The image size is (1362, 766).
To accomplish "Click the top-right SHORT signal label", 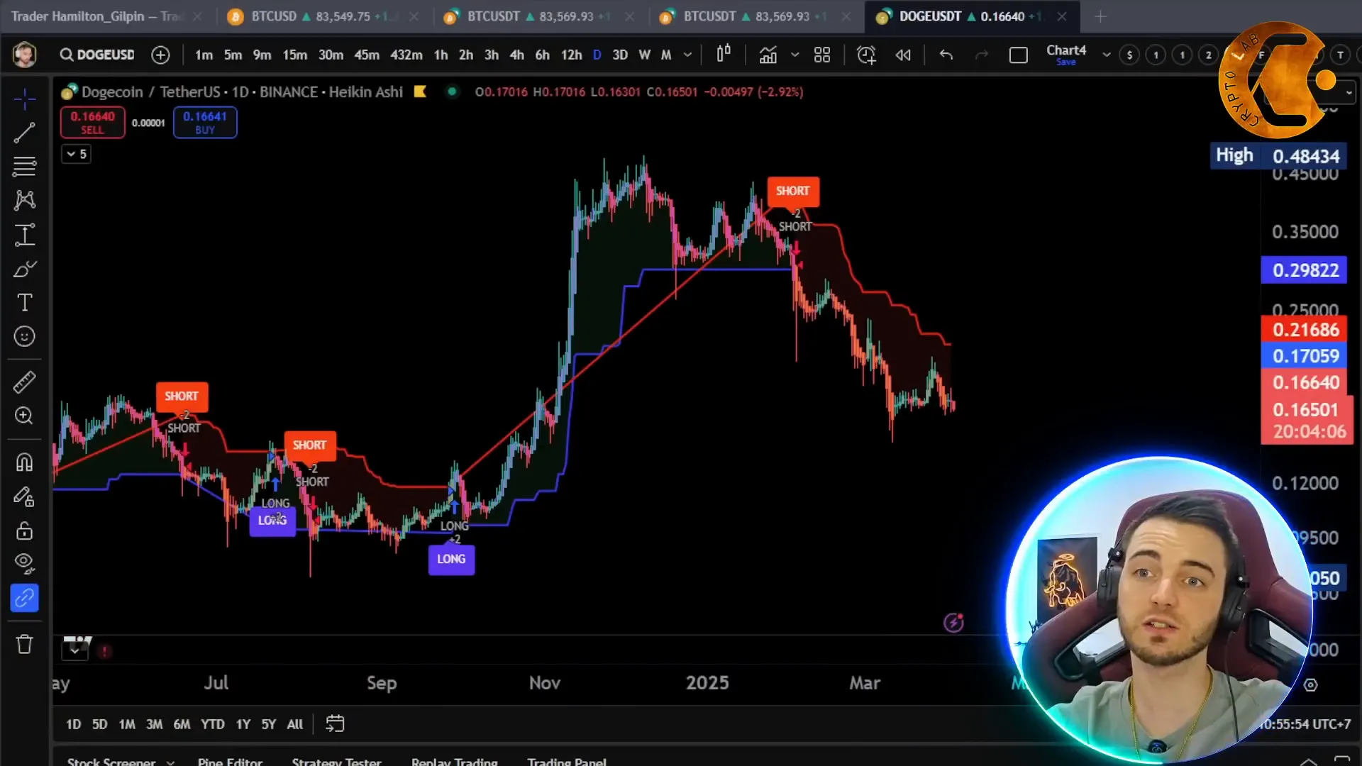I will click(792, 191).
